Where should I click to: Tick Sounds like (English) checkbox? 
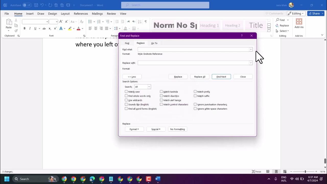(x=126, y=104)
